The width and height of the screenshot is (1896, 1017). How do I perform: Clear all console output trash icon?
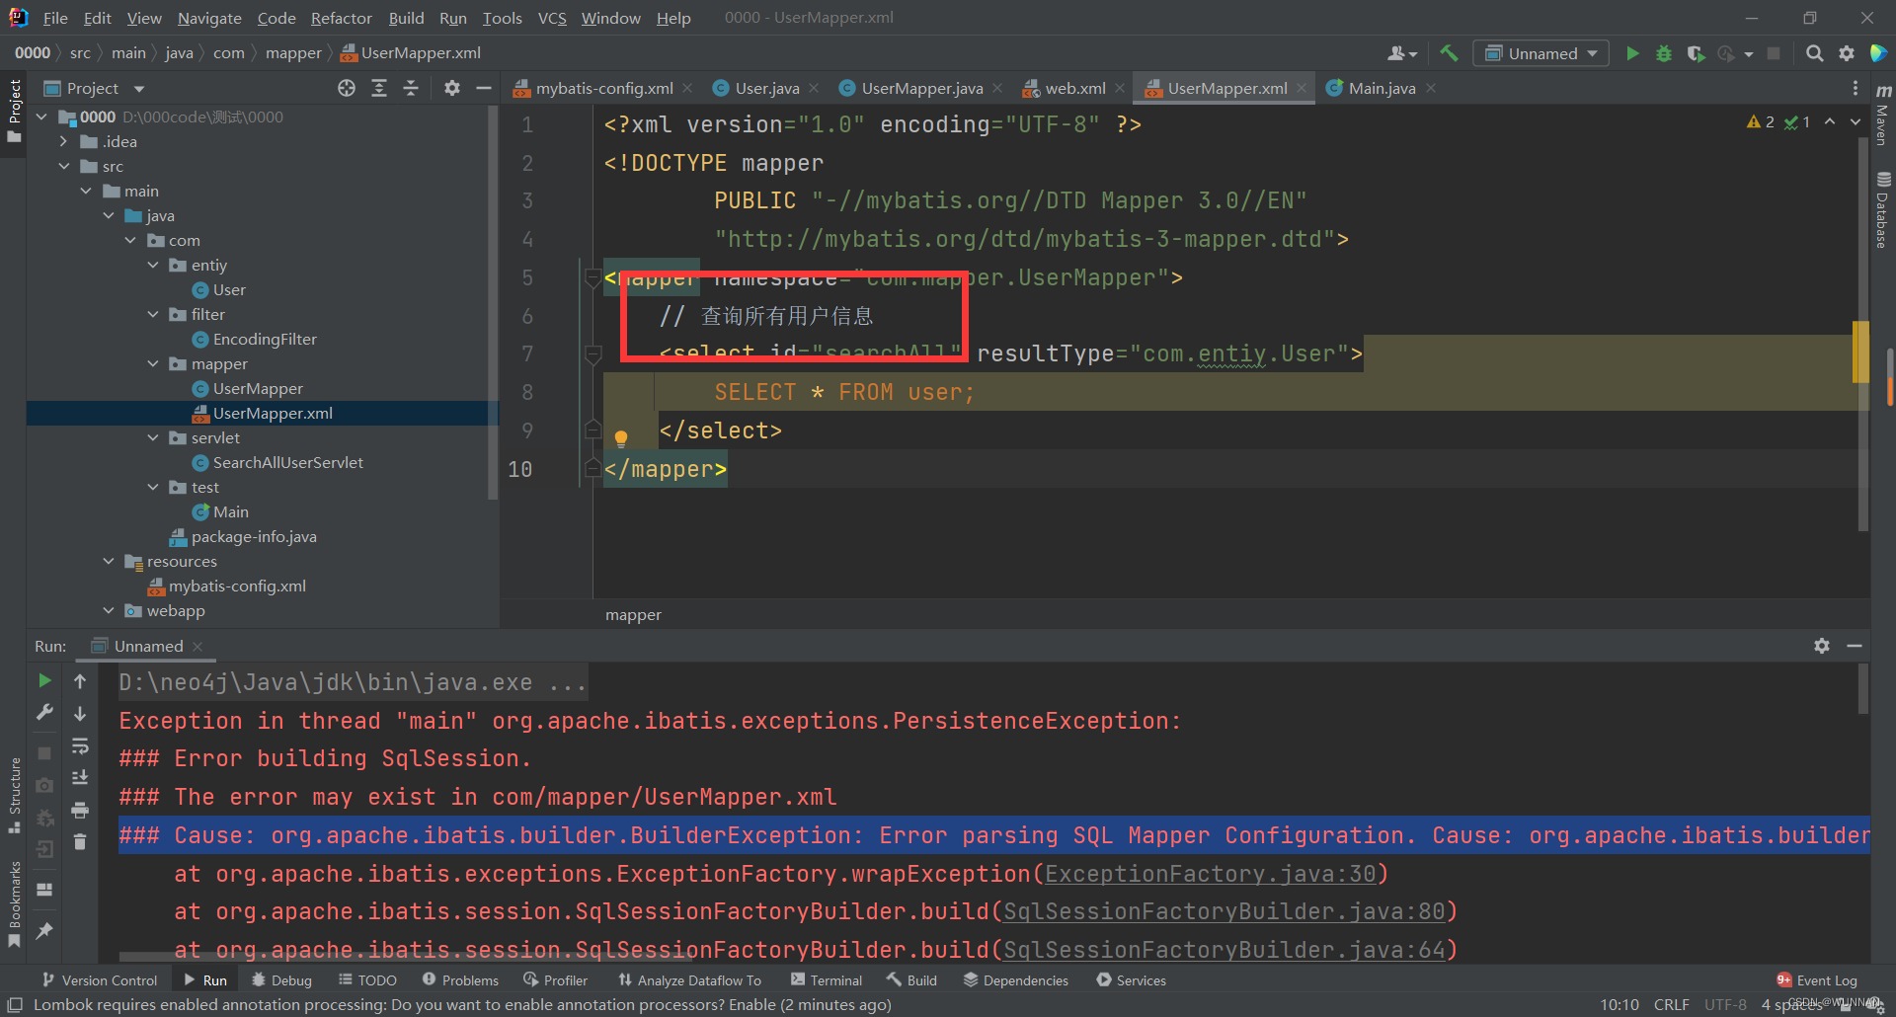click(80, 842)
